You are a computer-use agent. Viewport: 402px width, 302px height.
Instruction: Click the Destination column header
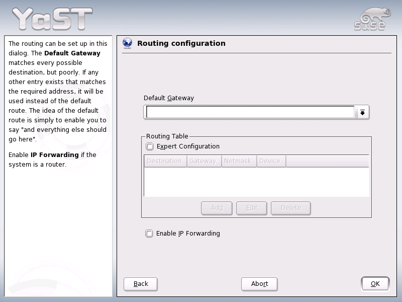(x=165, y=161)
